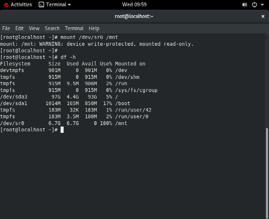Expand the system menu arrow
The width and height of the screenshot is (269, 219).
tap(262, 5)
